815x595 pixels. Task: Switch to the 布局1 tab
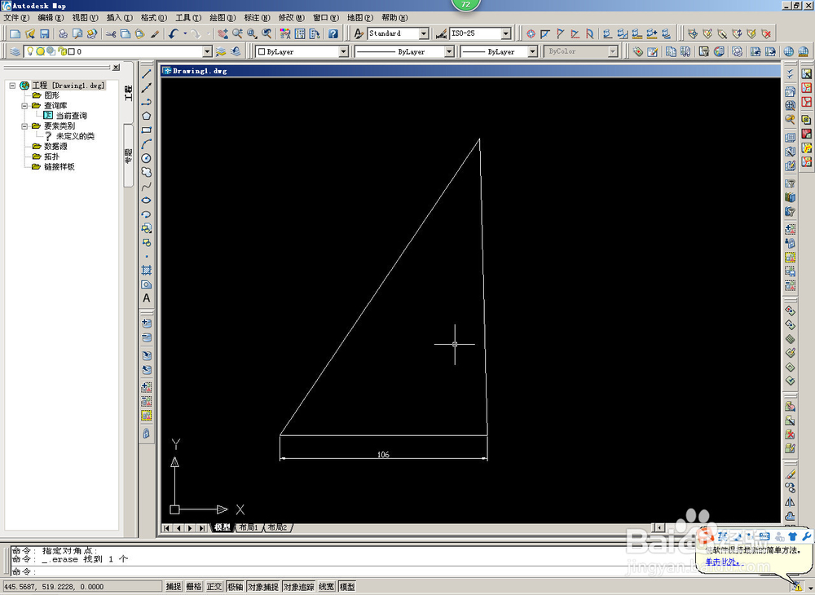(249, 527)
